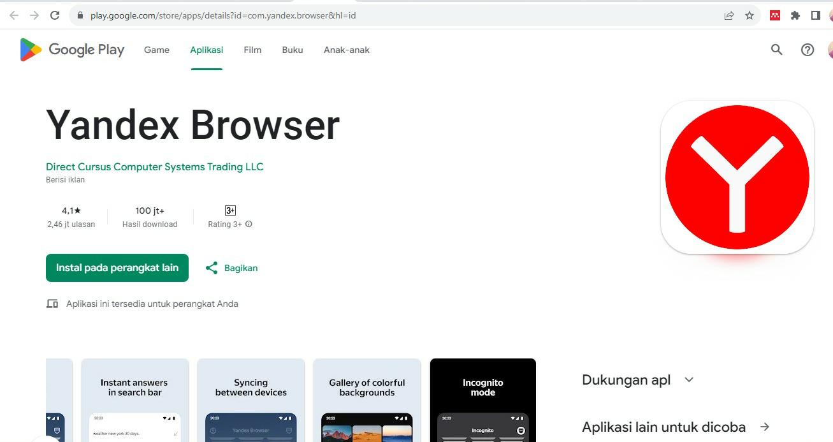Click Instal pada perangkat lain button
The width and height of the screenshot is (833, 442).
[x=117, y=268]
